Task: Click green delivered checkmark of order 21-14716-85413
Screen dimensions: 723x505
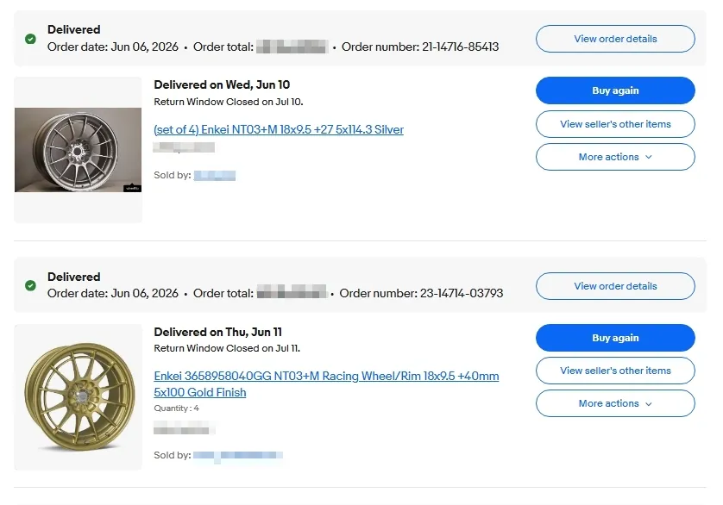Action: click(x=30, y=39)
